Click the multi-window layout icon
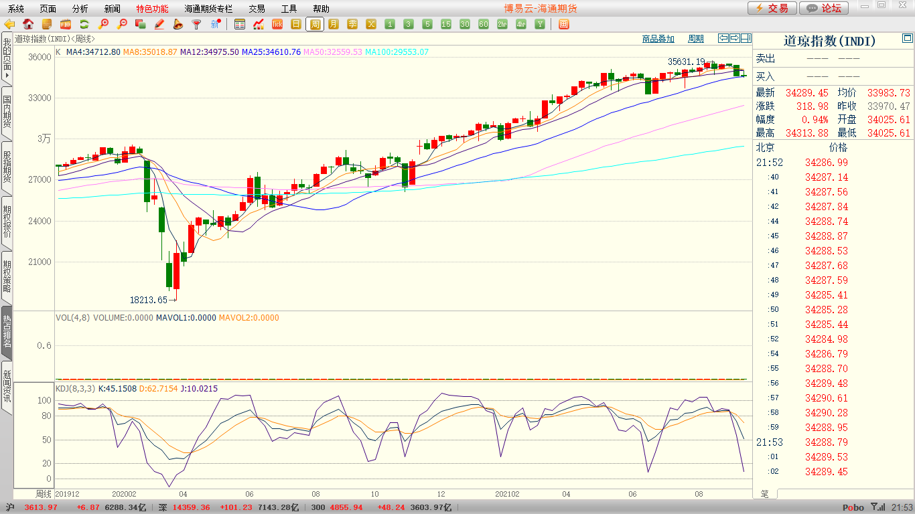Viewport: 915px width, 514px height. [x=563, y=24]
